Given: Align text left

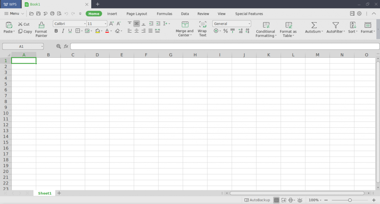Looking at the screenshot, I should (130, 31).
